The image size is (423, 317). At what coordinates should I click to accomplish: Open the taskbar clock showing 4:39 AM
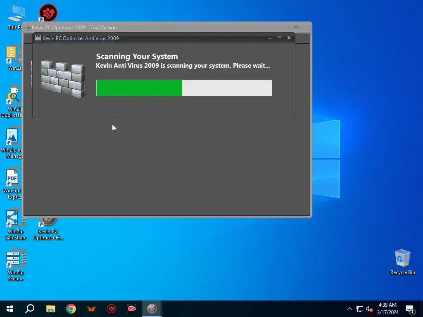tap(387, 309)
